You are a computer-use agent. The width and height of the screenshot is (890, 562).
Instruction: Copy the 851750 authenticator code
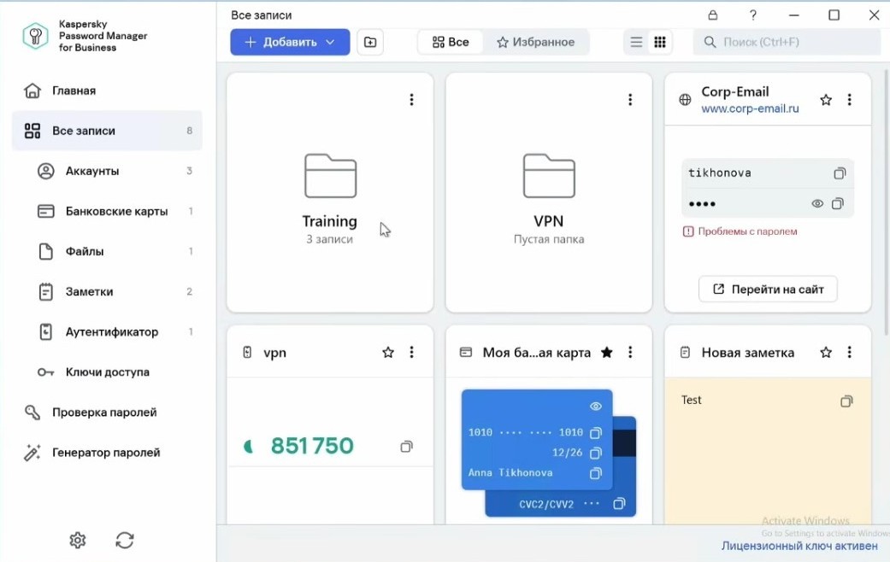click(x=406, y=447)
